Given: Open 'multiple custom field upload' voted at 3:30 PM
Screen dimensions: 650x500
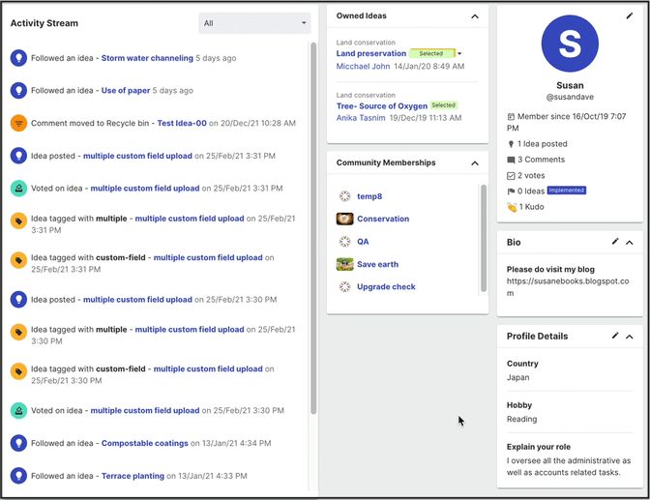Looking at the screenshot, I should 145,410.
